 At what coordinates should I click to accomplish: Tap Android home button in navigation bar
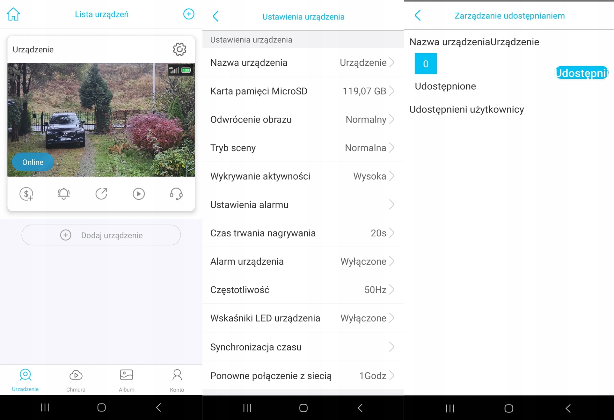[x=101, y=407]
